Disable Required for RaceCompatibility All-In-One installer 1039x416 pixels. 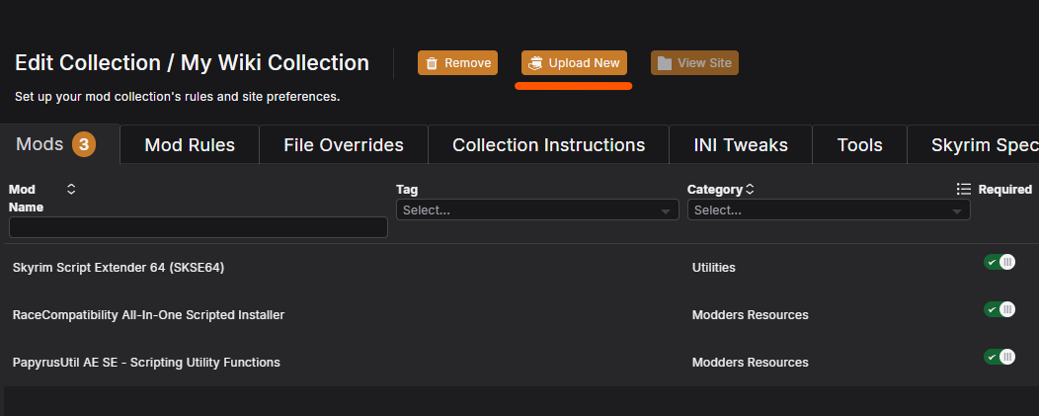click(x=999, y=309)
